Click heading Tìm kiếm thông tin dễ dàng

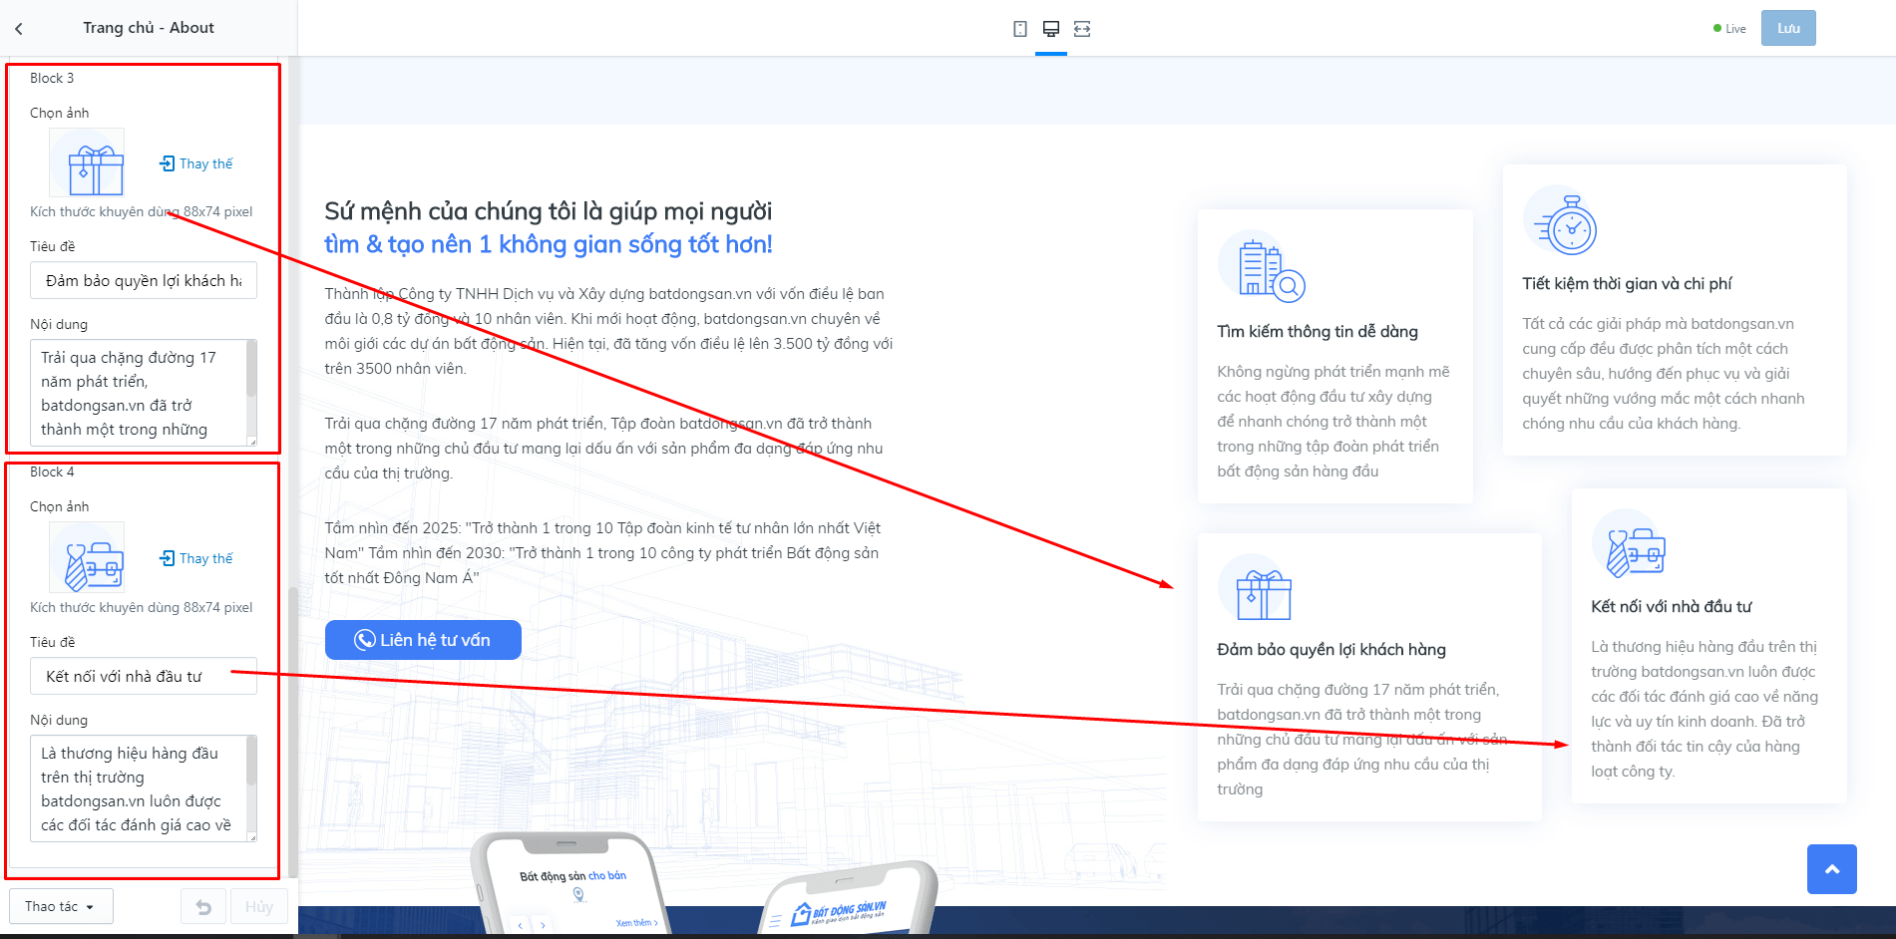coord(1318,332)
